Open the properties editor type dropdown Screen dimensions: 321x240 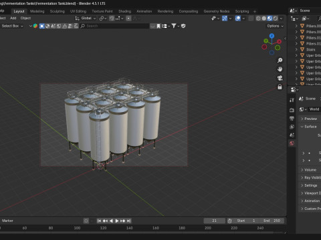click(294, 90)
